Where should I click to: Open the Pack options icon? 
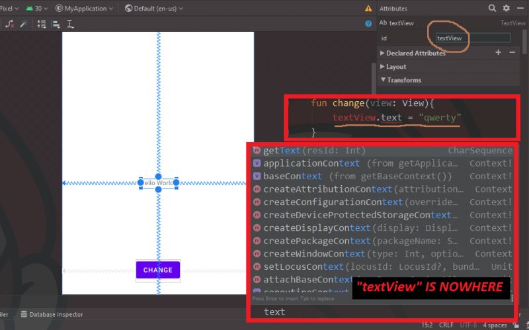pos(42,24)
